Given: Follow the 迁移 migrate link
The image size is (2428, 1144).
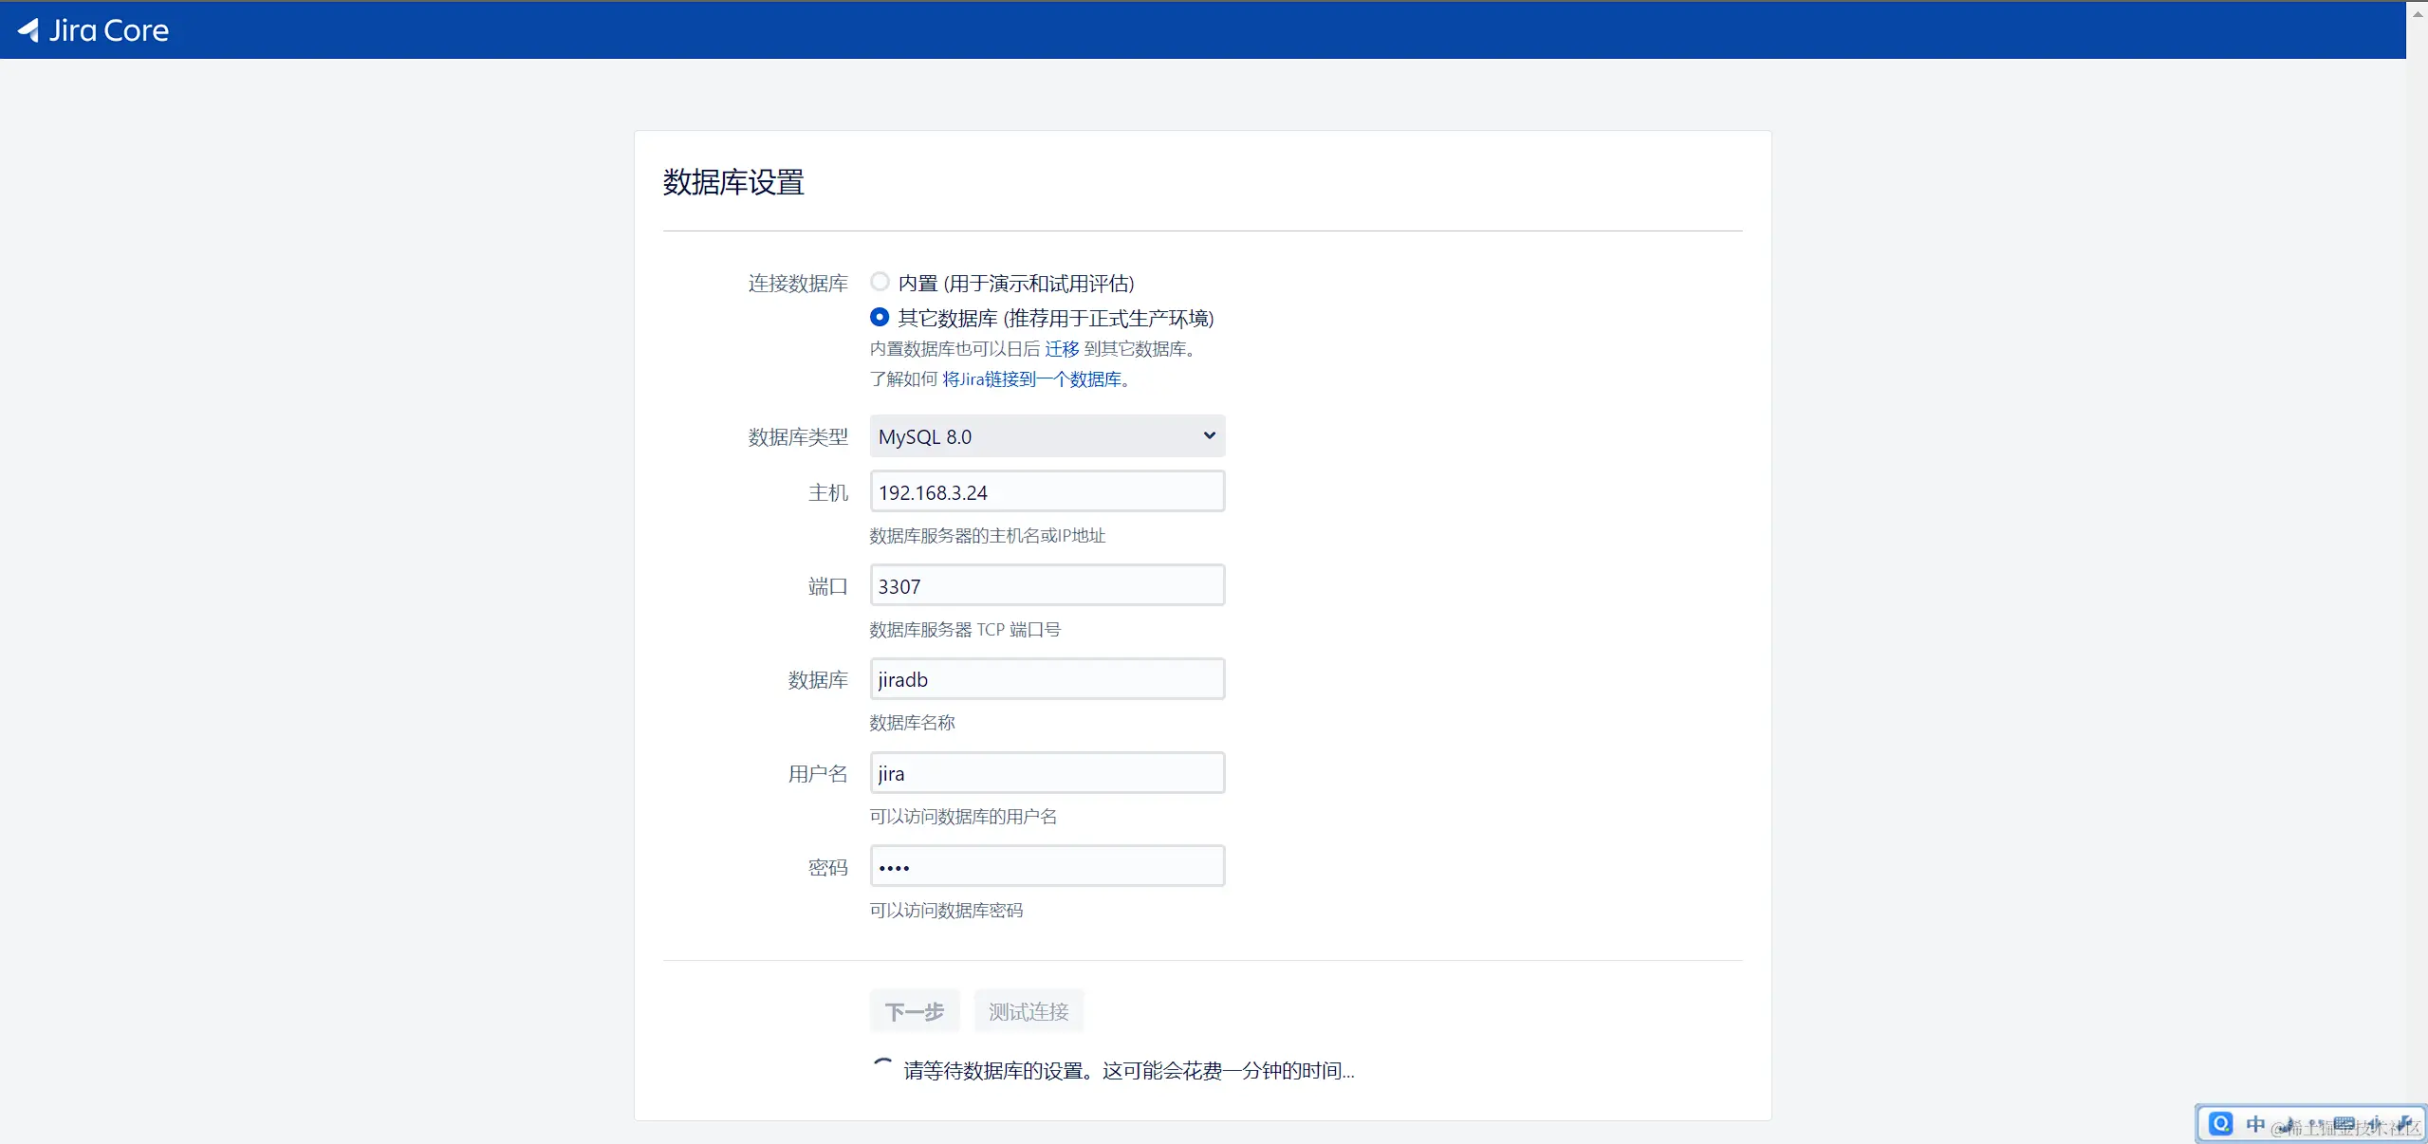Looking at the screenshot, I should (x=1062, y=349).
